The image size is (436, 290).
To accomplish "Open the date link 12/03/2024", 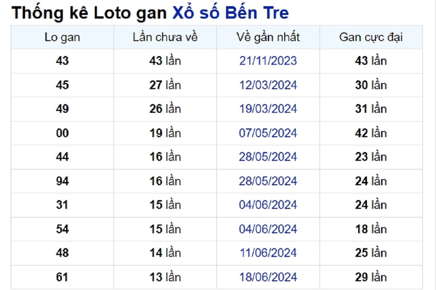I will click(x=268, y=85).
